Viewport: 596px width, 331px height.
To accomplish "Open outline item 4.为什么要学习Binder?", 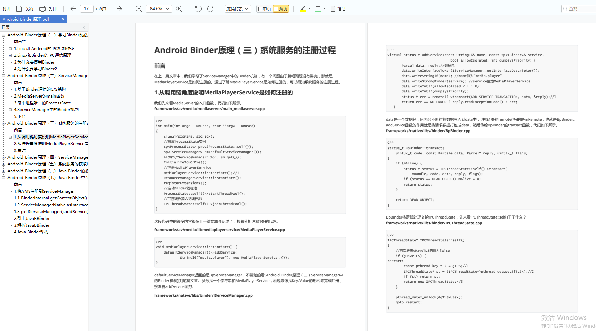I will [35, 69].
